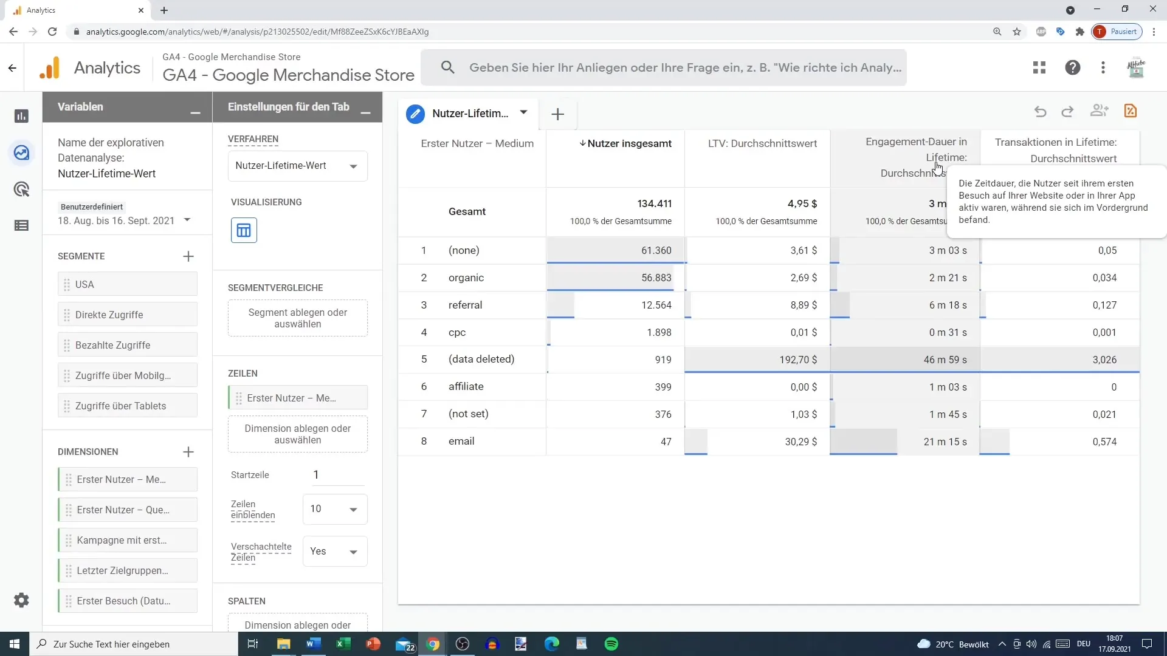This screenshot has width=1167, height=656.
Task: Select the Zugriffe über Mobilg... segment
Action: [x=128, y=375]
